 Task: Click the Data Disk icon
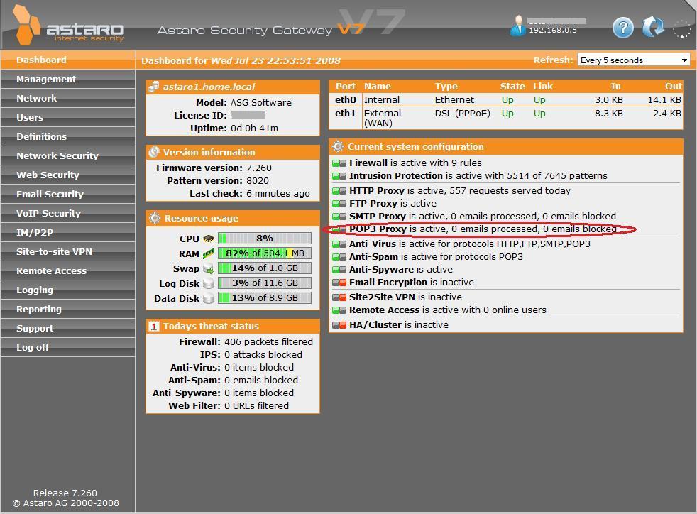pos(209,298)
